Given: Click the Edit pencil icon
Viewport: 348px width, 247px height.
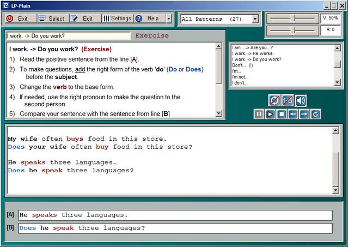Looking at the screenshot, I should click(x=74, y=19).
